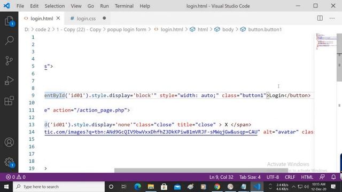Expand the '1 - Copy (22) - Copy' breadcrumb
Image resolution: width=342 pixels, height=192 pixels.
point(79,29)
